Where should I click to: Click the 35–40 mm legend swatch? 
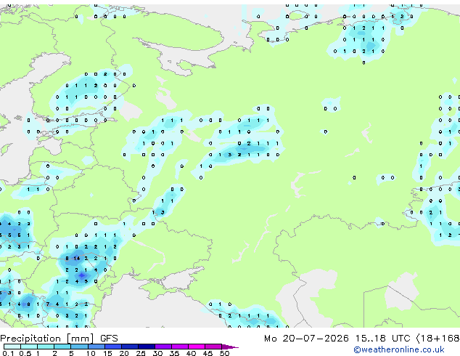(179, 347)
